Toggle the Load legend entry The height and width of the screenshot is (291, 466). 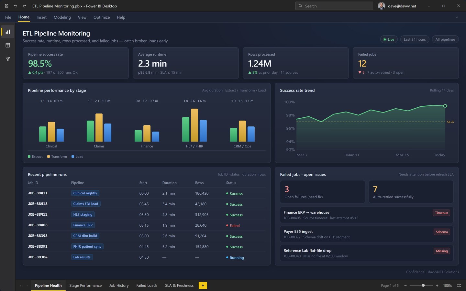(x=77, y=156)
